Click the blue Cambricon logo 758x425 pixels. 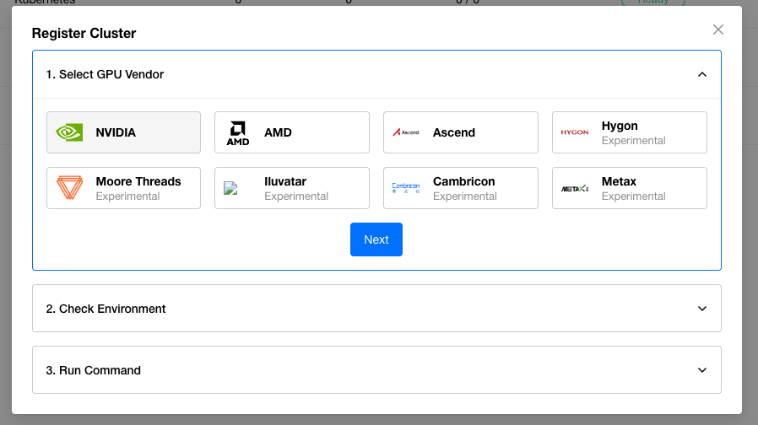coord(406,188)
